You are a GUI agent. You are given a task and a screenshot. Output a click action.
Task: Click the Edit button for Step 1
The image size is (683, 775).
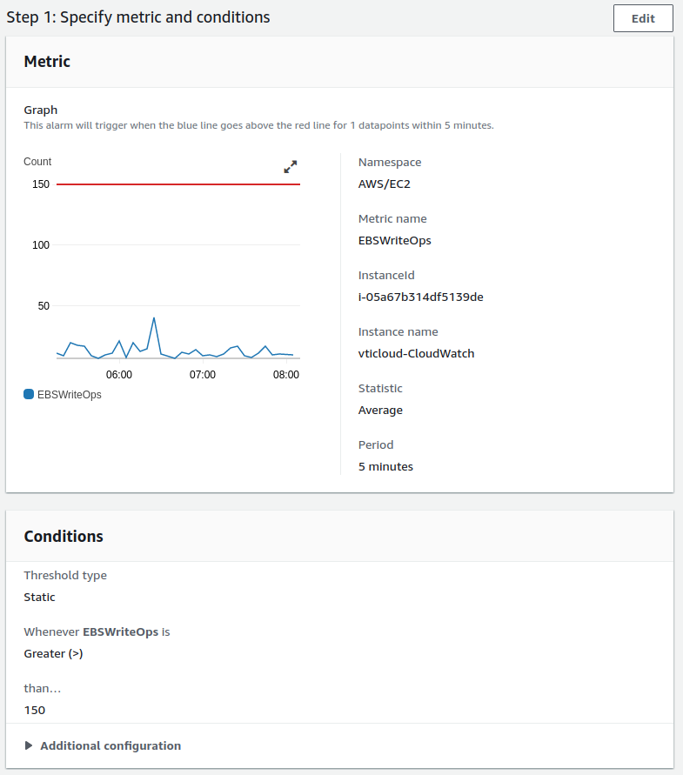(x=643, y=18)
